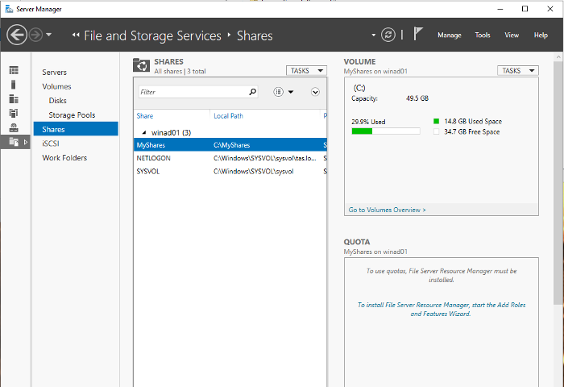Open the Manage menu
The height and width of the screenshot is (387, 564).
click(x=449, y=35)
